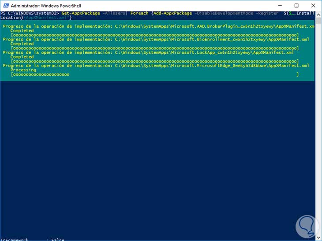Click the MicrosoftEdge progress line
This screenshot has width=322, height=241.
pyautogui.click(x=156, y=66)
